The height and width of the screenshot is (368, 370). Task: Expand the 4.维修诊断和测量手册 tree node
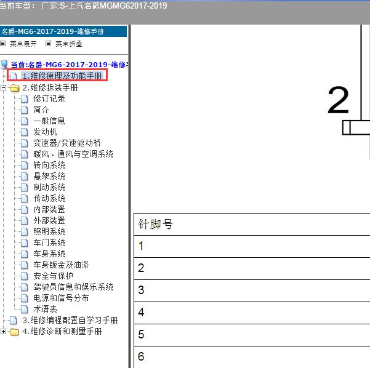click(3, 332)
